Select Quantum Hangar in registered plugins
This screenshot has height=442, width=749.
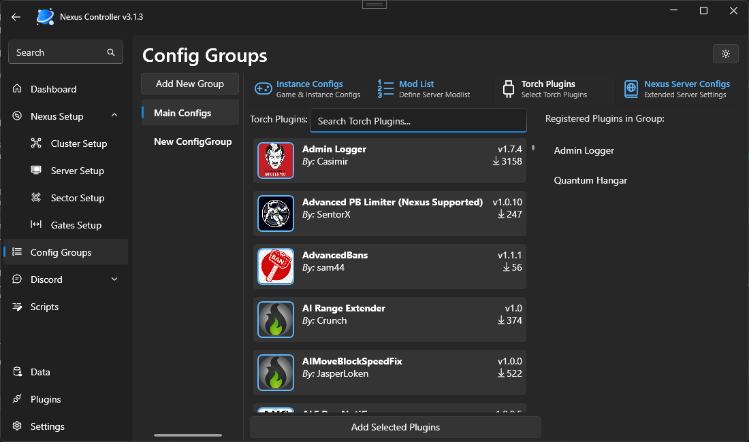pos(590,180)
